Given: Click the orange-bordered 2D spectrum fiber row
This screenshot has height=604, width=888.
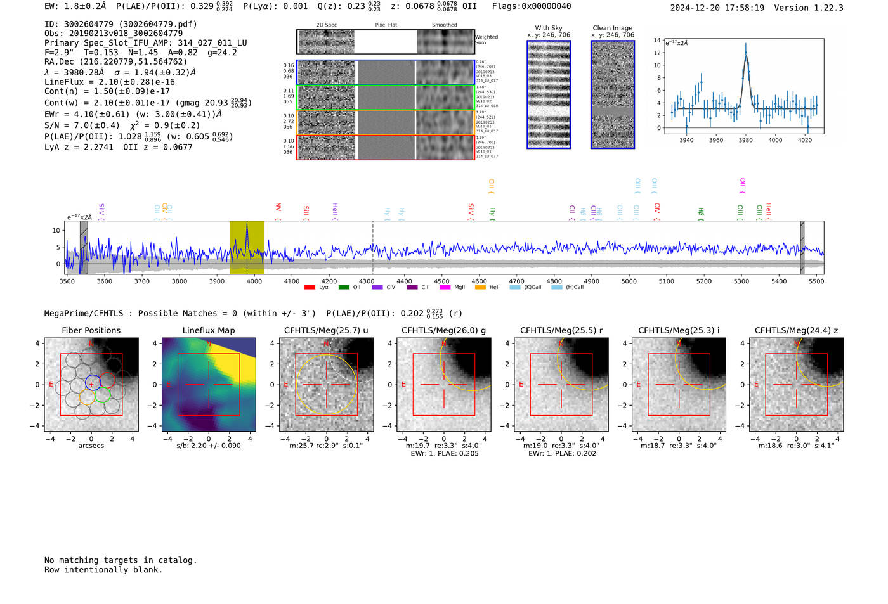Looking at the screenshot, I should [x=386, y=122].
